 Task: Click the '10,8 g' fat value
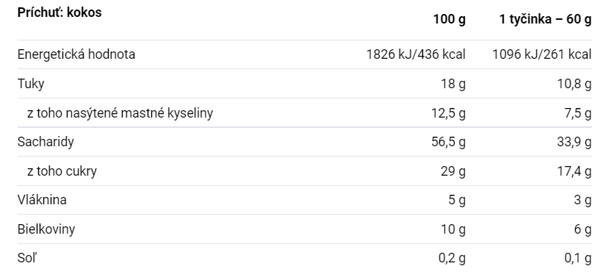pos(574,84)
